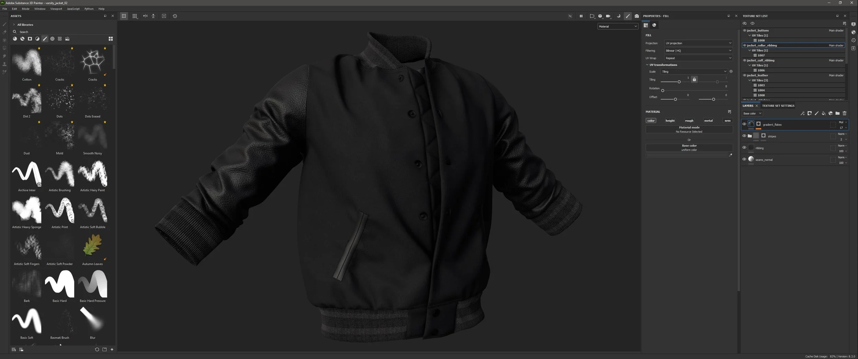The height and width of the screenshot is (359, 858).
Task: Collapse UV Tiles (3) under jacket_leather
Action: pyautogui.click(x=750, y=80)
